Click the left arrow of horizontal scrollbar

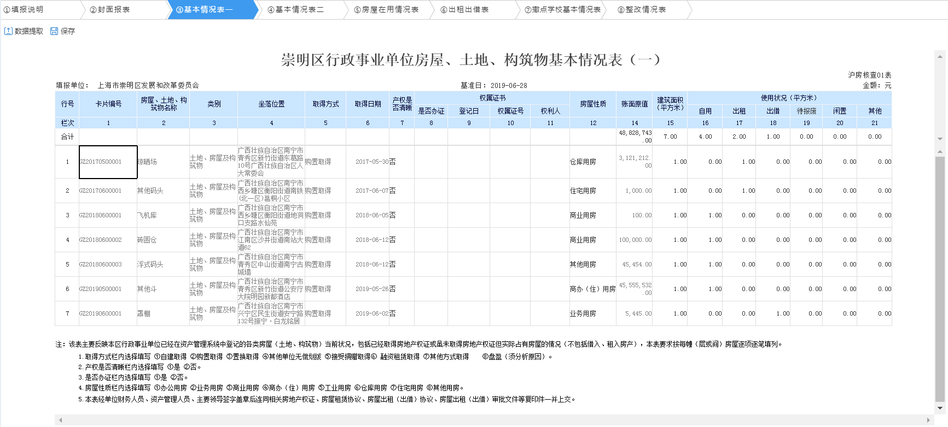[x=60, y=420]
